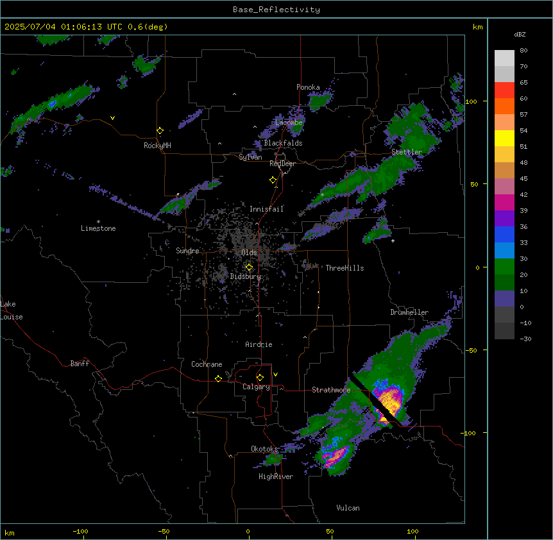This screenshot has width=553, height=540.
Task: Click the Strathmore label
Action: 331,390
